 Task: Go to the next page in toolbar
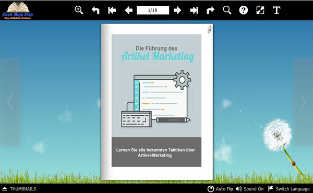[177, 10]
